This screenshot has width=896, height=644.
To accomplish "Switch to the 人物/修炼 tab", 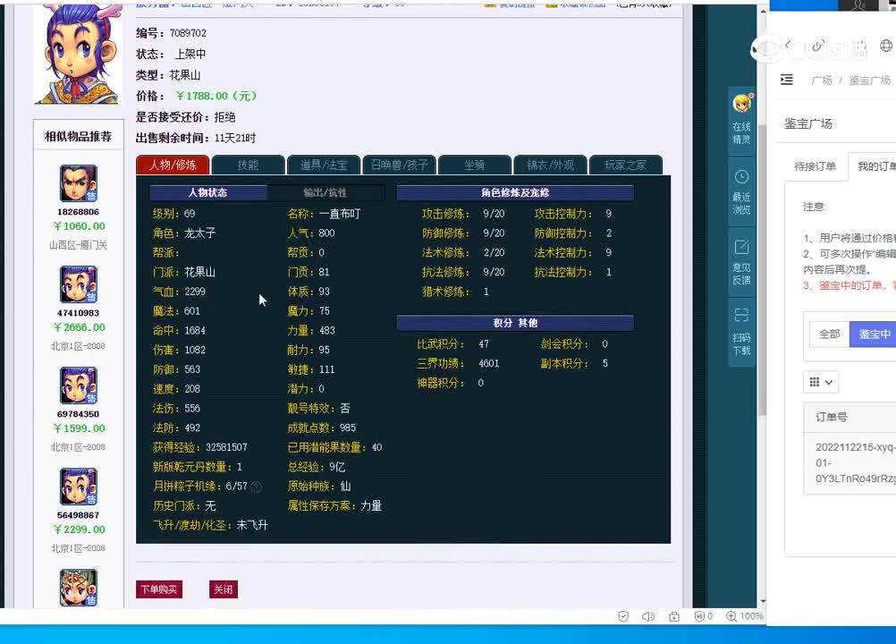I will 173,165.
